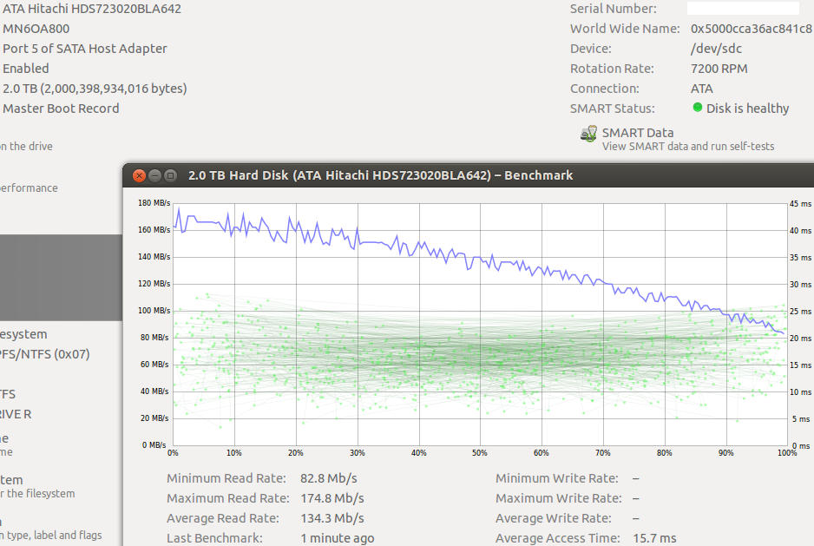Select the Average Read Rate value 134.3

(332, 518)
